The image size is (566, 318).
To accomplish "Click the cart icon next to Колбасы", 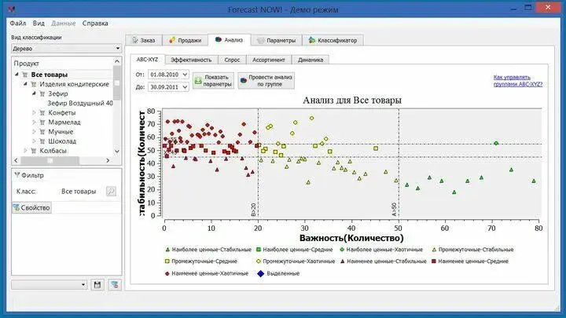I will click(34, 151).
